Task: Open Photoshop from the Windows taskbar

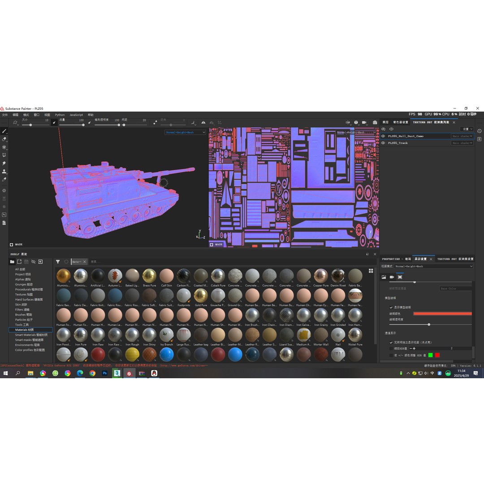Action: [104, 373]
